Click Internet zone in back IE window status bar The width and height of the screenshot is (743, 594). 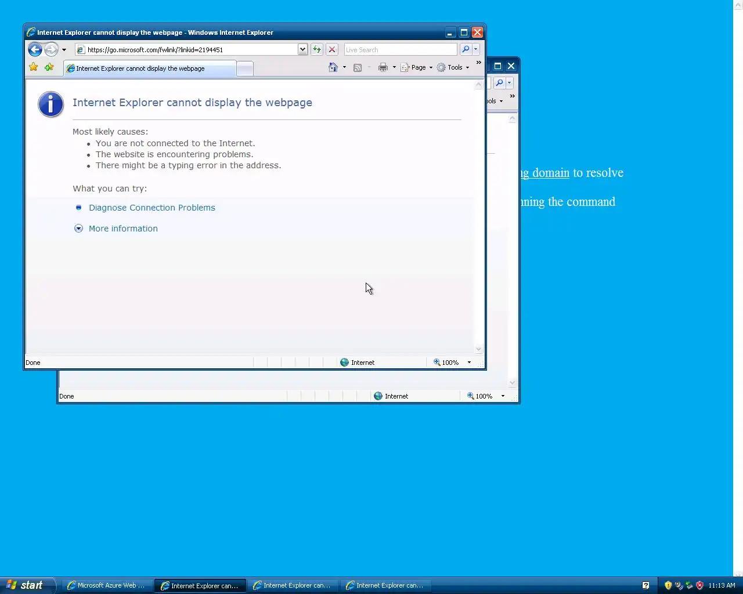pos(391,396)
